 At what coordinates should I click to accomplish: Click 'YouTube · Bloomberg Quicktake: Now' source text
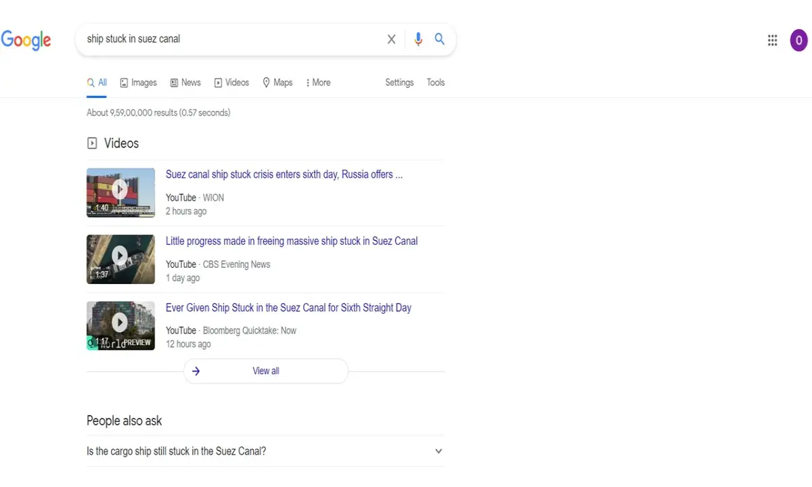pyautogui.click(x=231, y=331)
